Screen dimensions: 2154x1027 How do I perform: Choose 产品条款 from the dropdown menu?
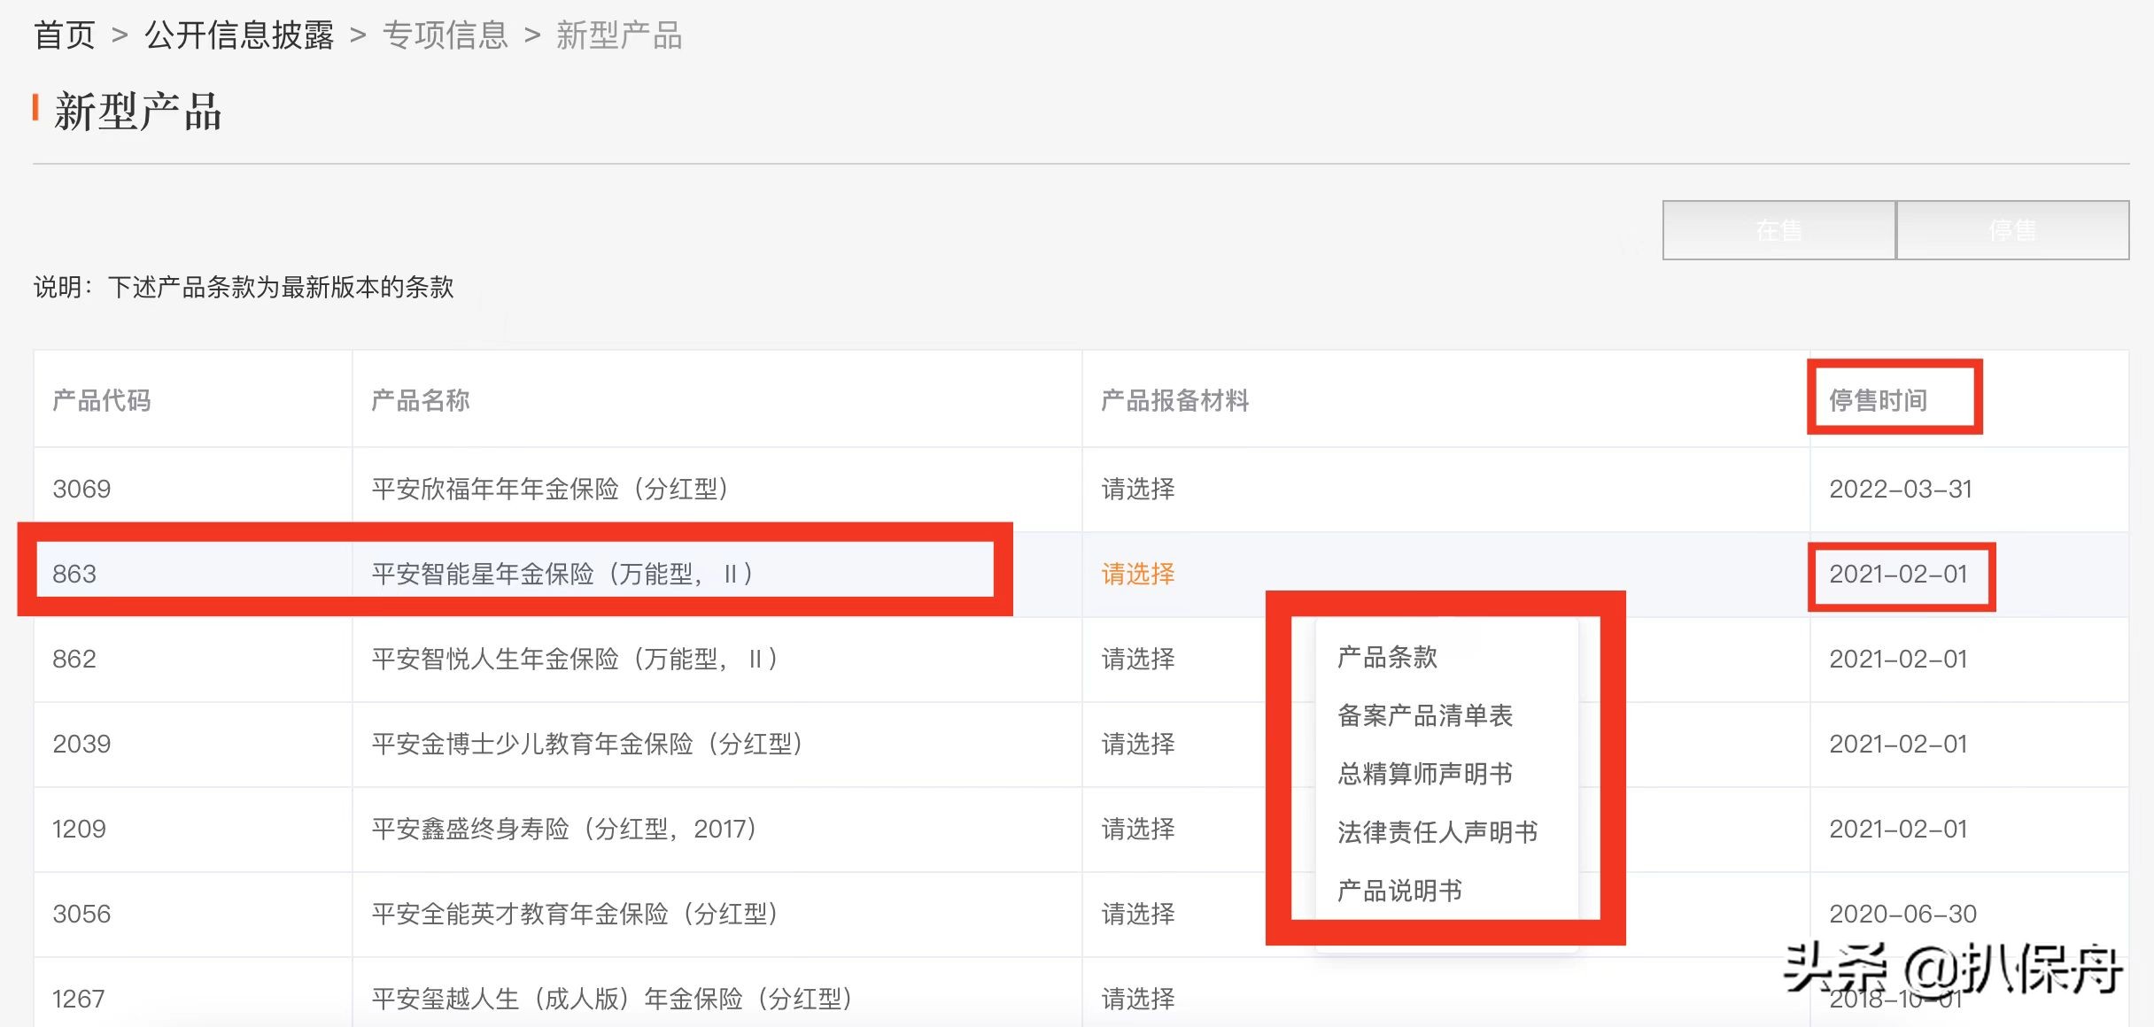1387,657
